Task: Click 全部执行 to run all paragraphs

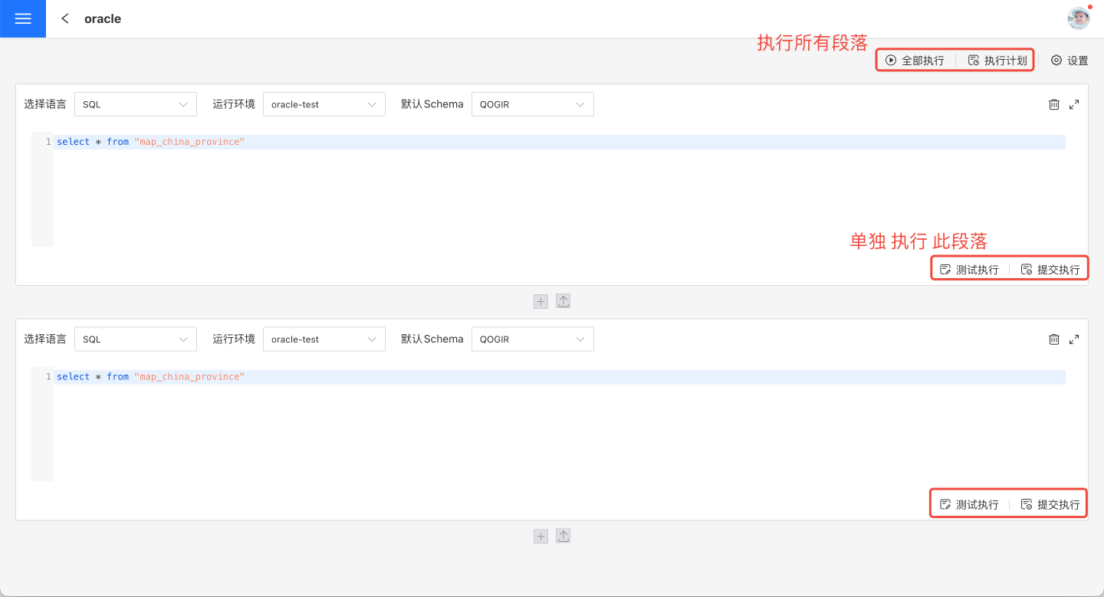Action: pos(915,61)
